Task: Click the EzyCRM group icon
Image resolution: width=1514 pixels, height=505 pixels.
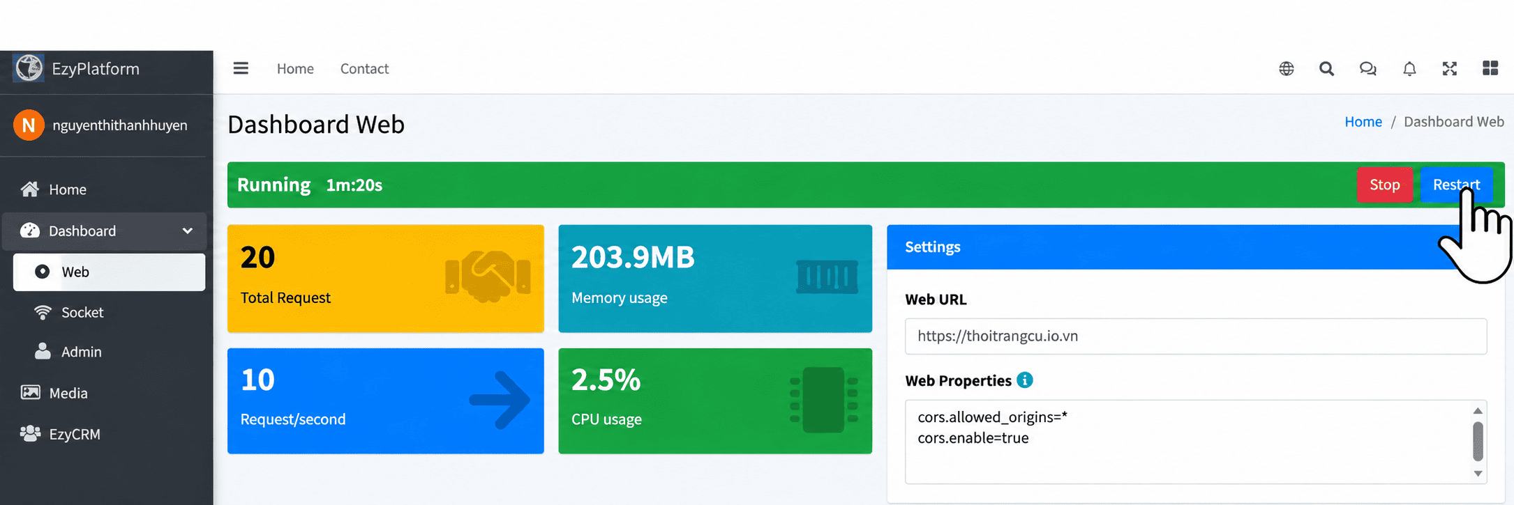Action: [x=30, y=433]
